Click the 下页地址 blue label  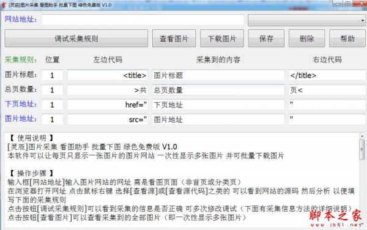coord(21,104)
